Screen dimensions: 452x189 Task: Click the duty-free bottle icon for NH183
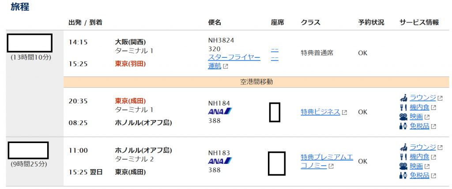(x=403, y=176)
